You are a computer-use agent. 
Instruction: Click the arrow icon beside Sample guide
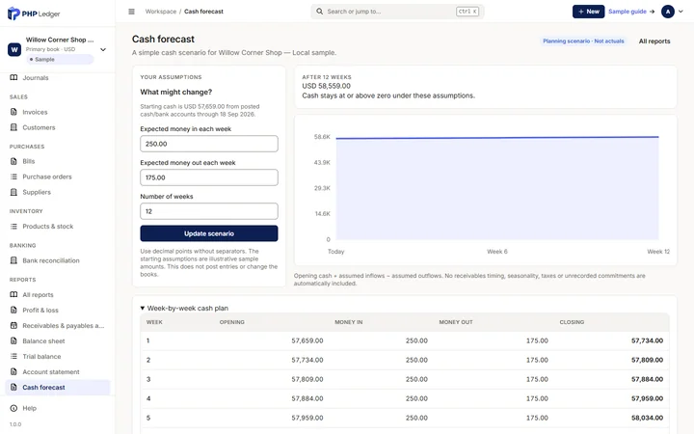652,12
